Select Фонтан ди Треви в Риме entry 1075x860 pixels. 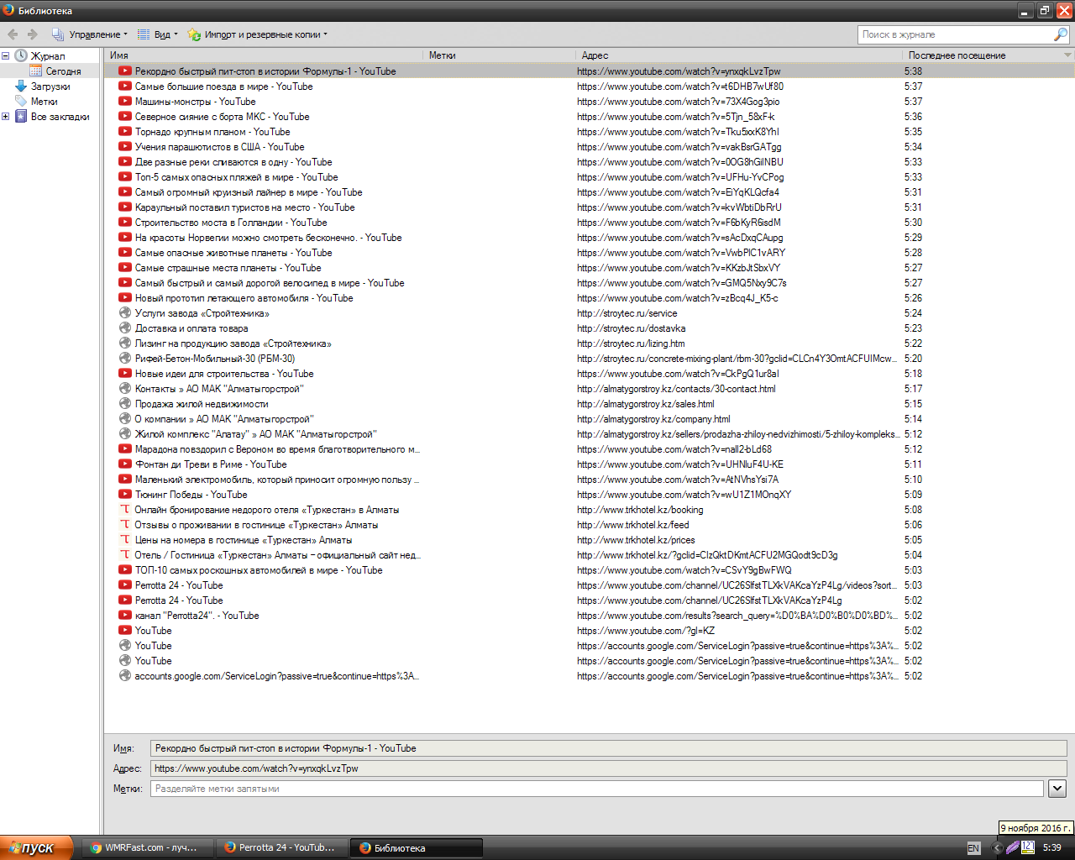590,464
